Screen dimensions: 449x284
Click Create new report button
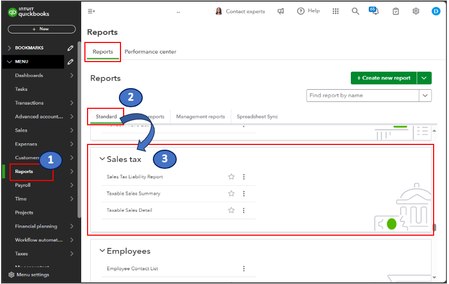click(383, 78)
